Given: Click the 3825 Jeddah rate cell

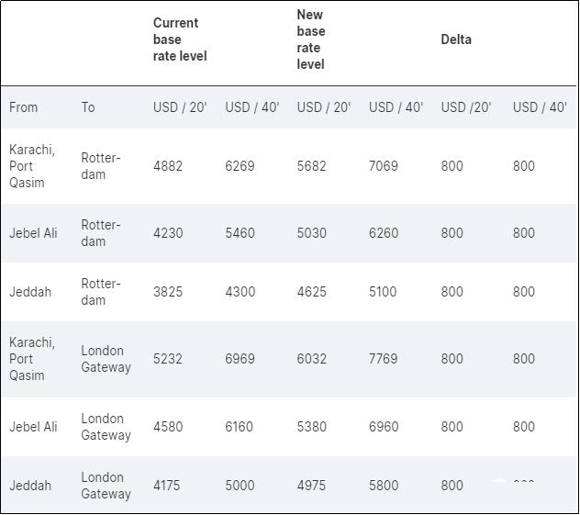Looking at the screenshot, I should [x=168, y=292].
